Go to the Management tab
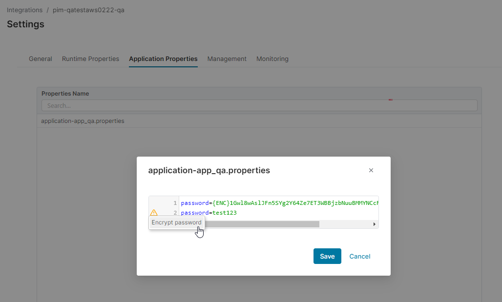502x302 pixels. [x=227, y=59]
